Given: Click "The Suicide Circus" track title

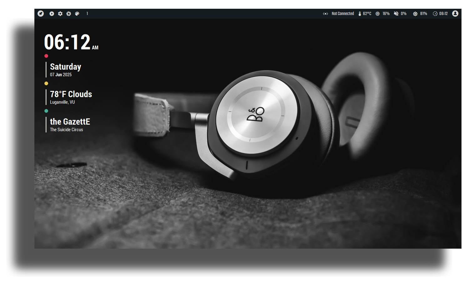Looking at the screenshot, I should point(66,130).
